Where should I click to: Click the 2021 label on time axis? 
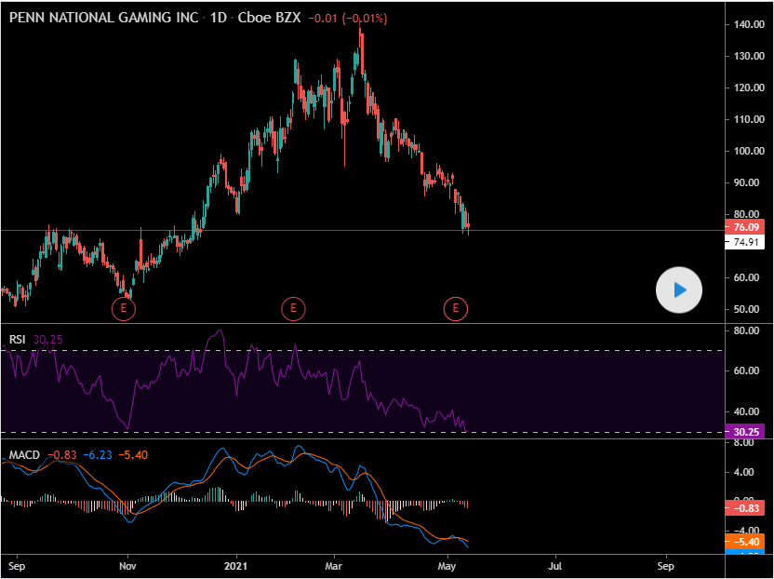click(x=237, y=564)
